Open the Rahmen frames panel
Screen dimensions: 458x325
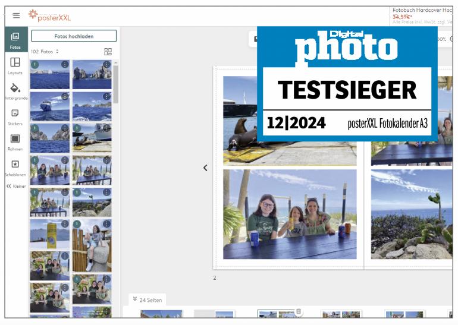[15, 143]
